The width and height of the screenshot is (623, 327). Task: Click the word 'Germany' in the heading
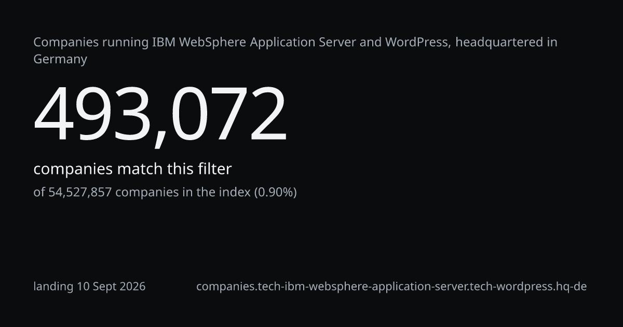tap(60, 59)
